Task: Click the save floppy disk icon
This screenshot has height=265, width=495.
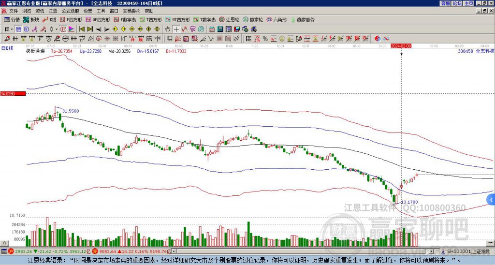Action: (x=237, y=29)
